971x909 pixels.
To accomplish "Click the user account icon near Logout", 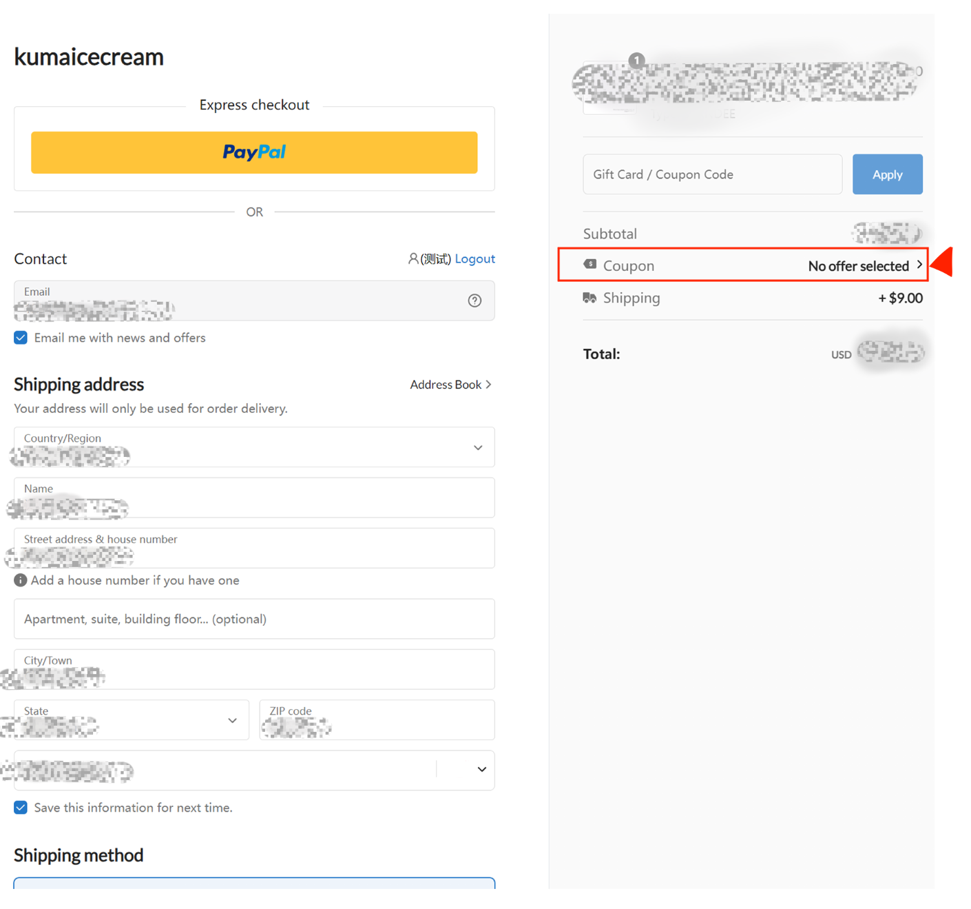I will pos(413,258).
